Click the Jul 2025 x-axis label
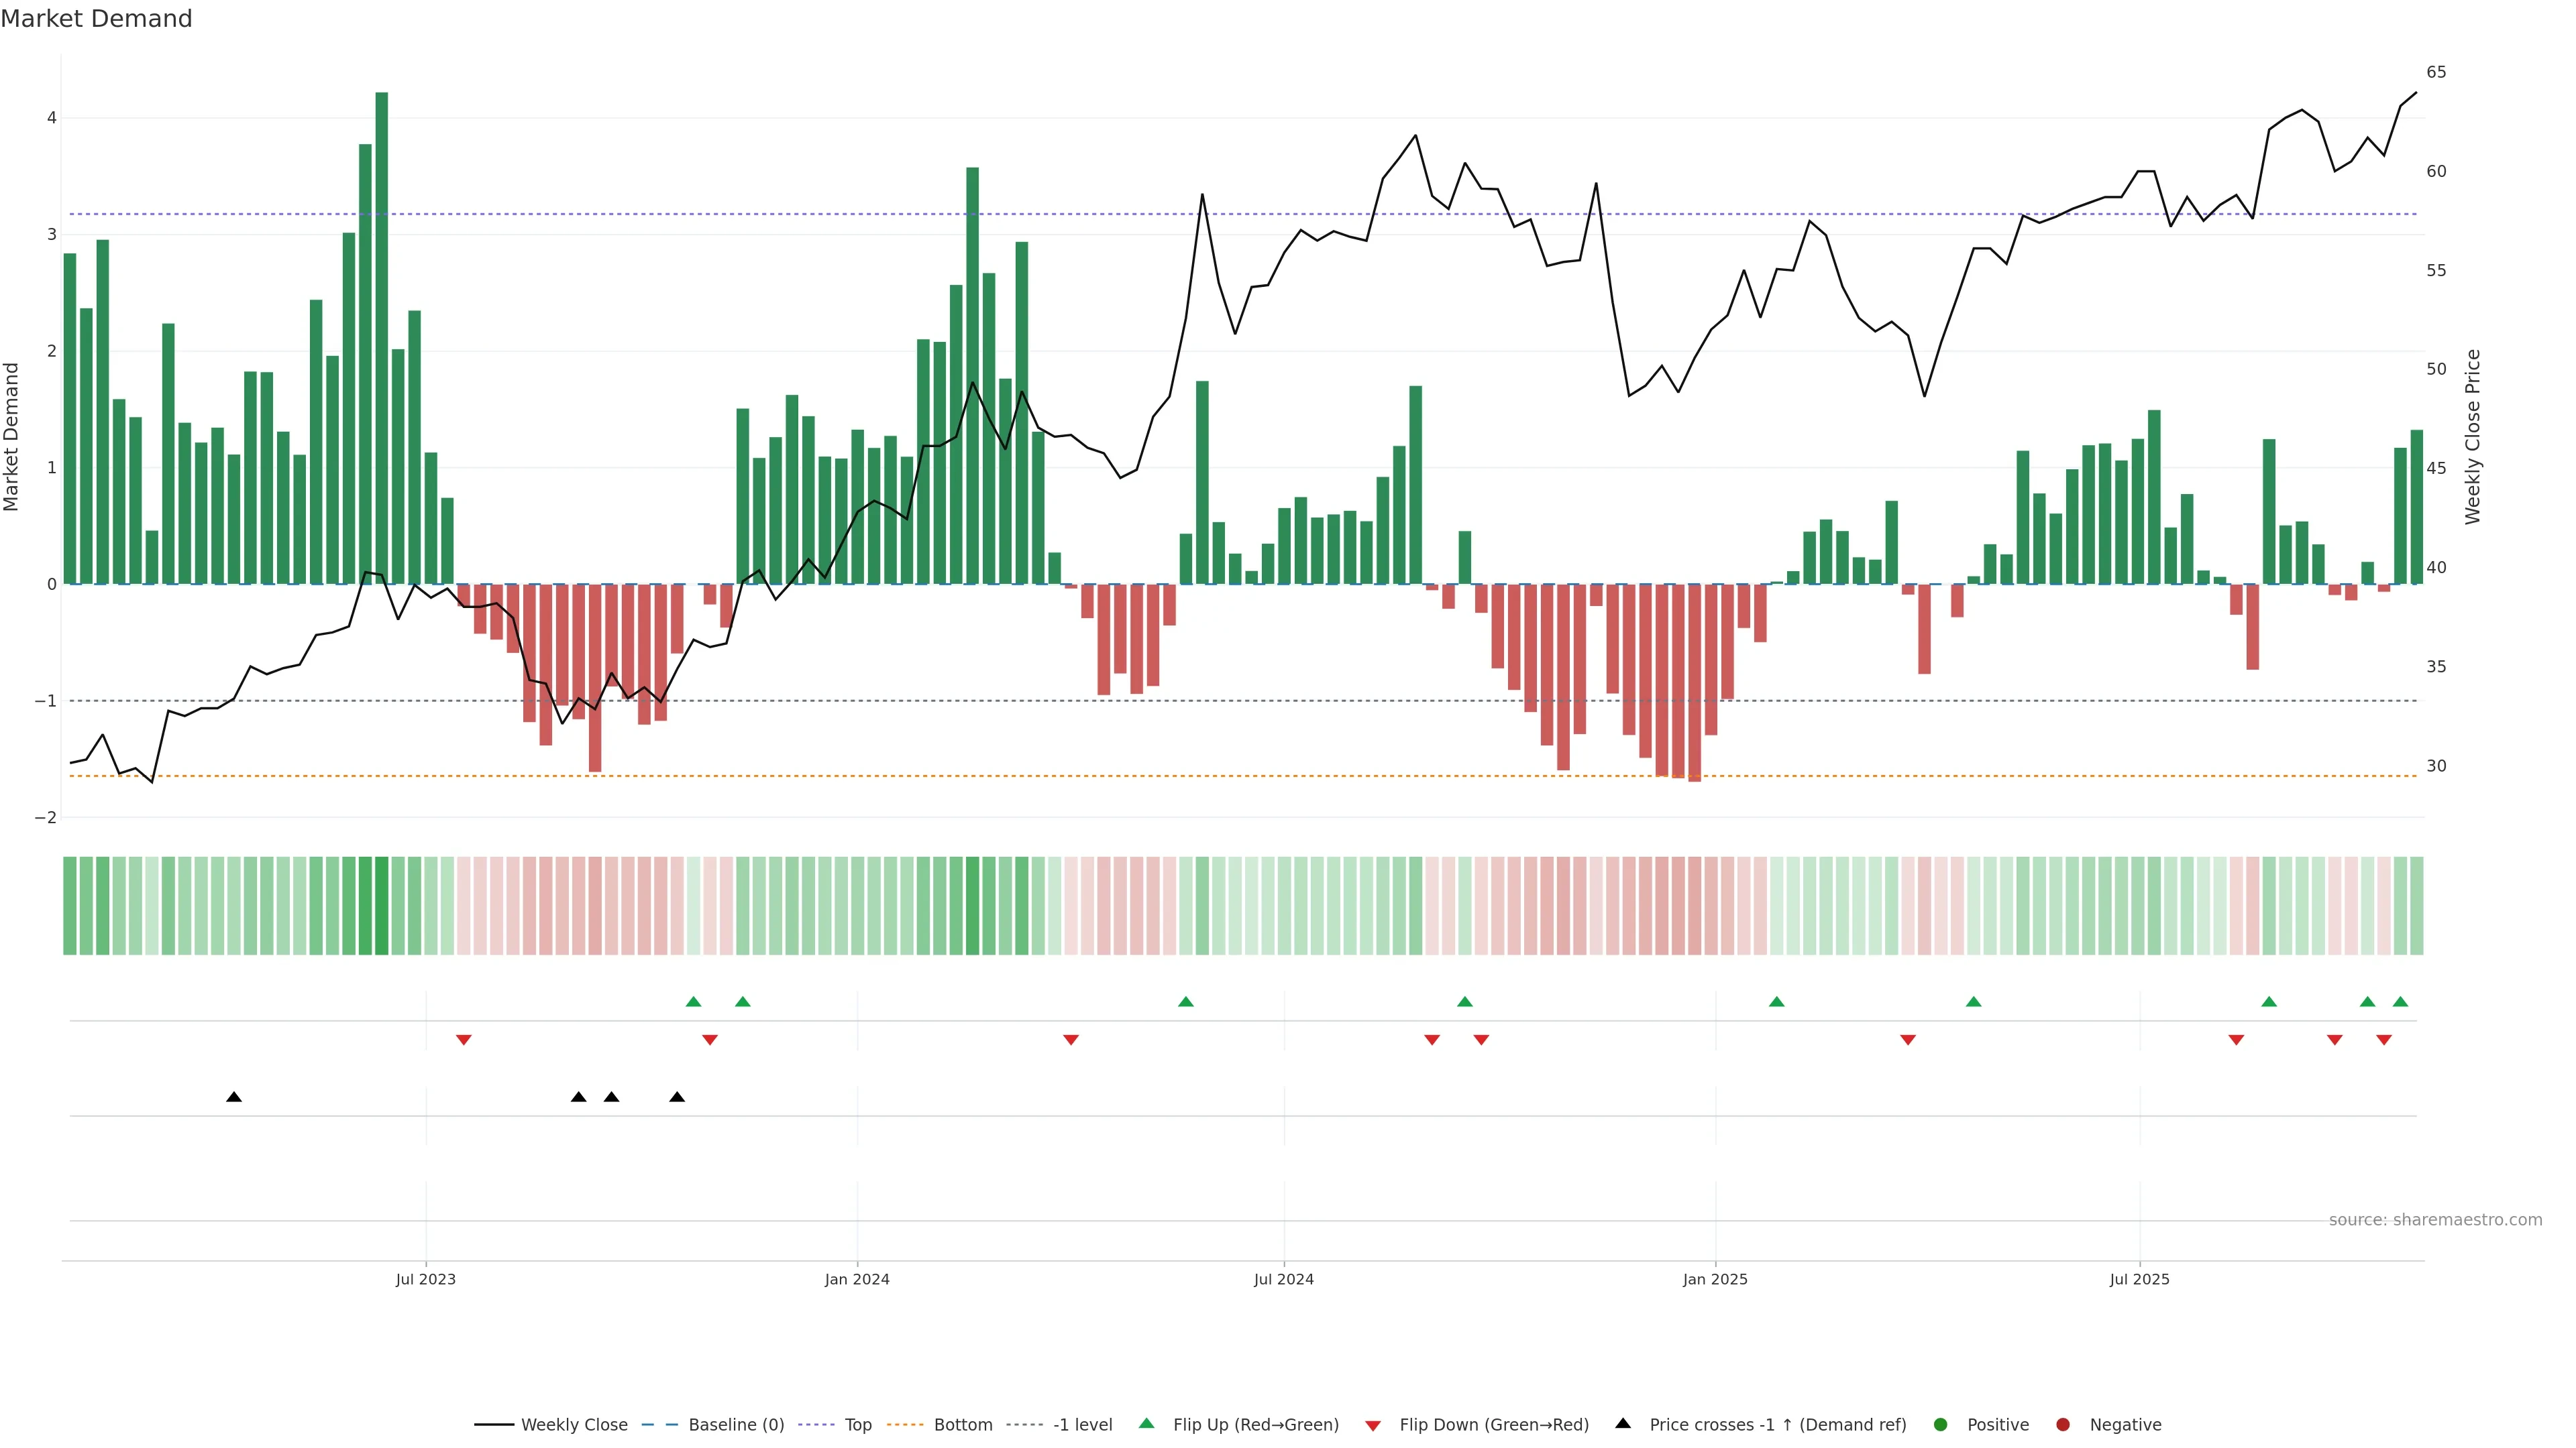Screen dimensions: 2576x1448 point(2140,1279)
